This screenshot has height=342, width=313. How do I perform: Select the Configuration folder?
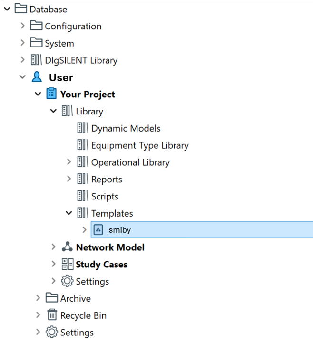point(73,26)
